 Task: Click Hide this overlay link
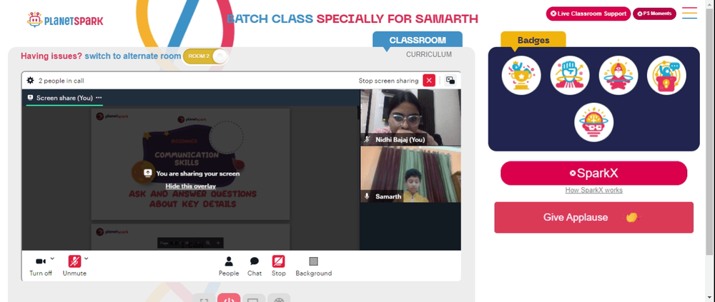[x=191, y=186]
